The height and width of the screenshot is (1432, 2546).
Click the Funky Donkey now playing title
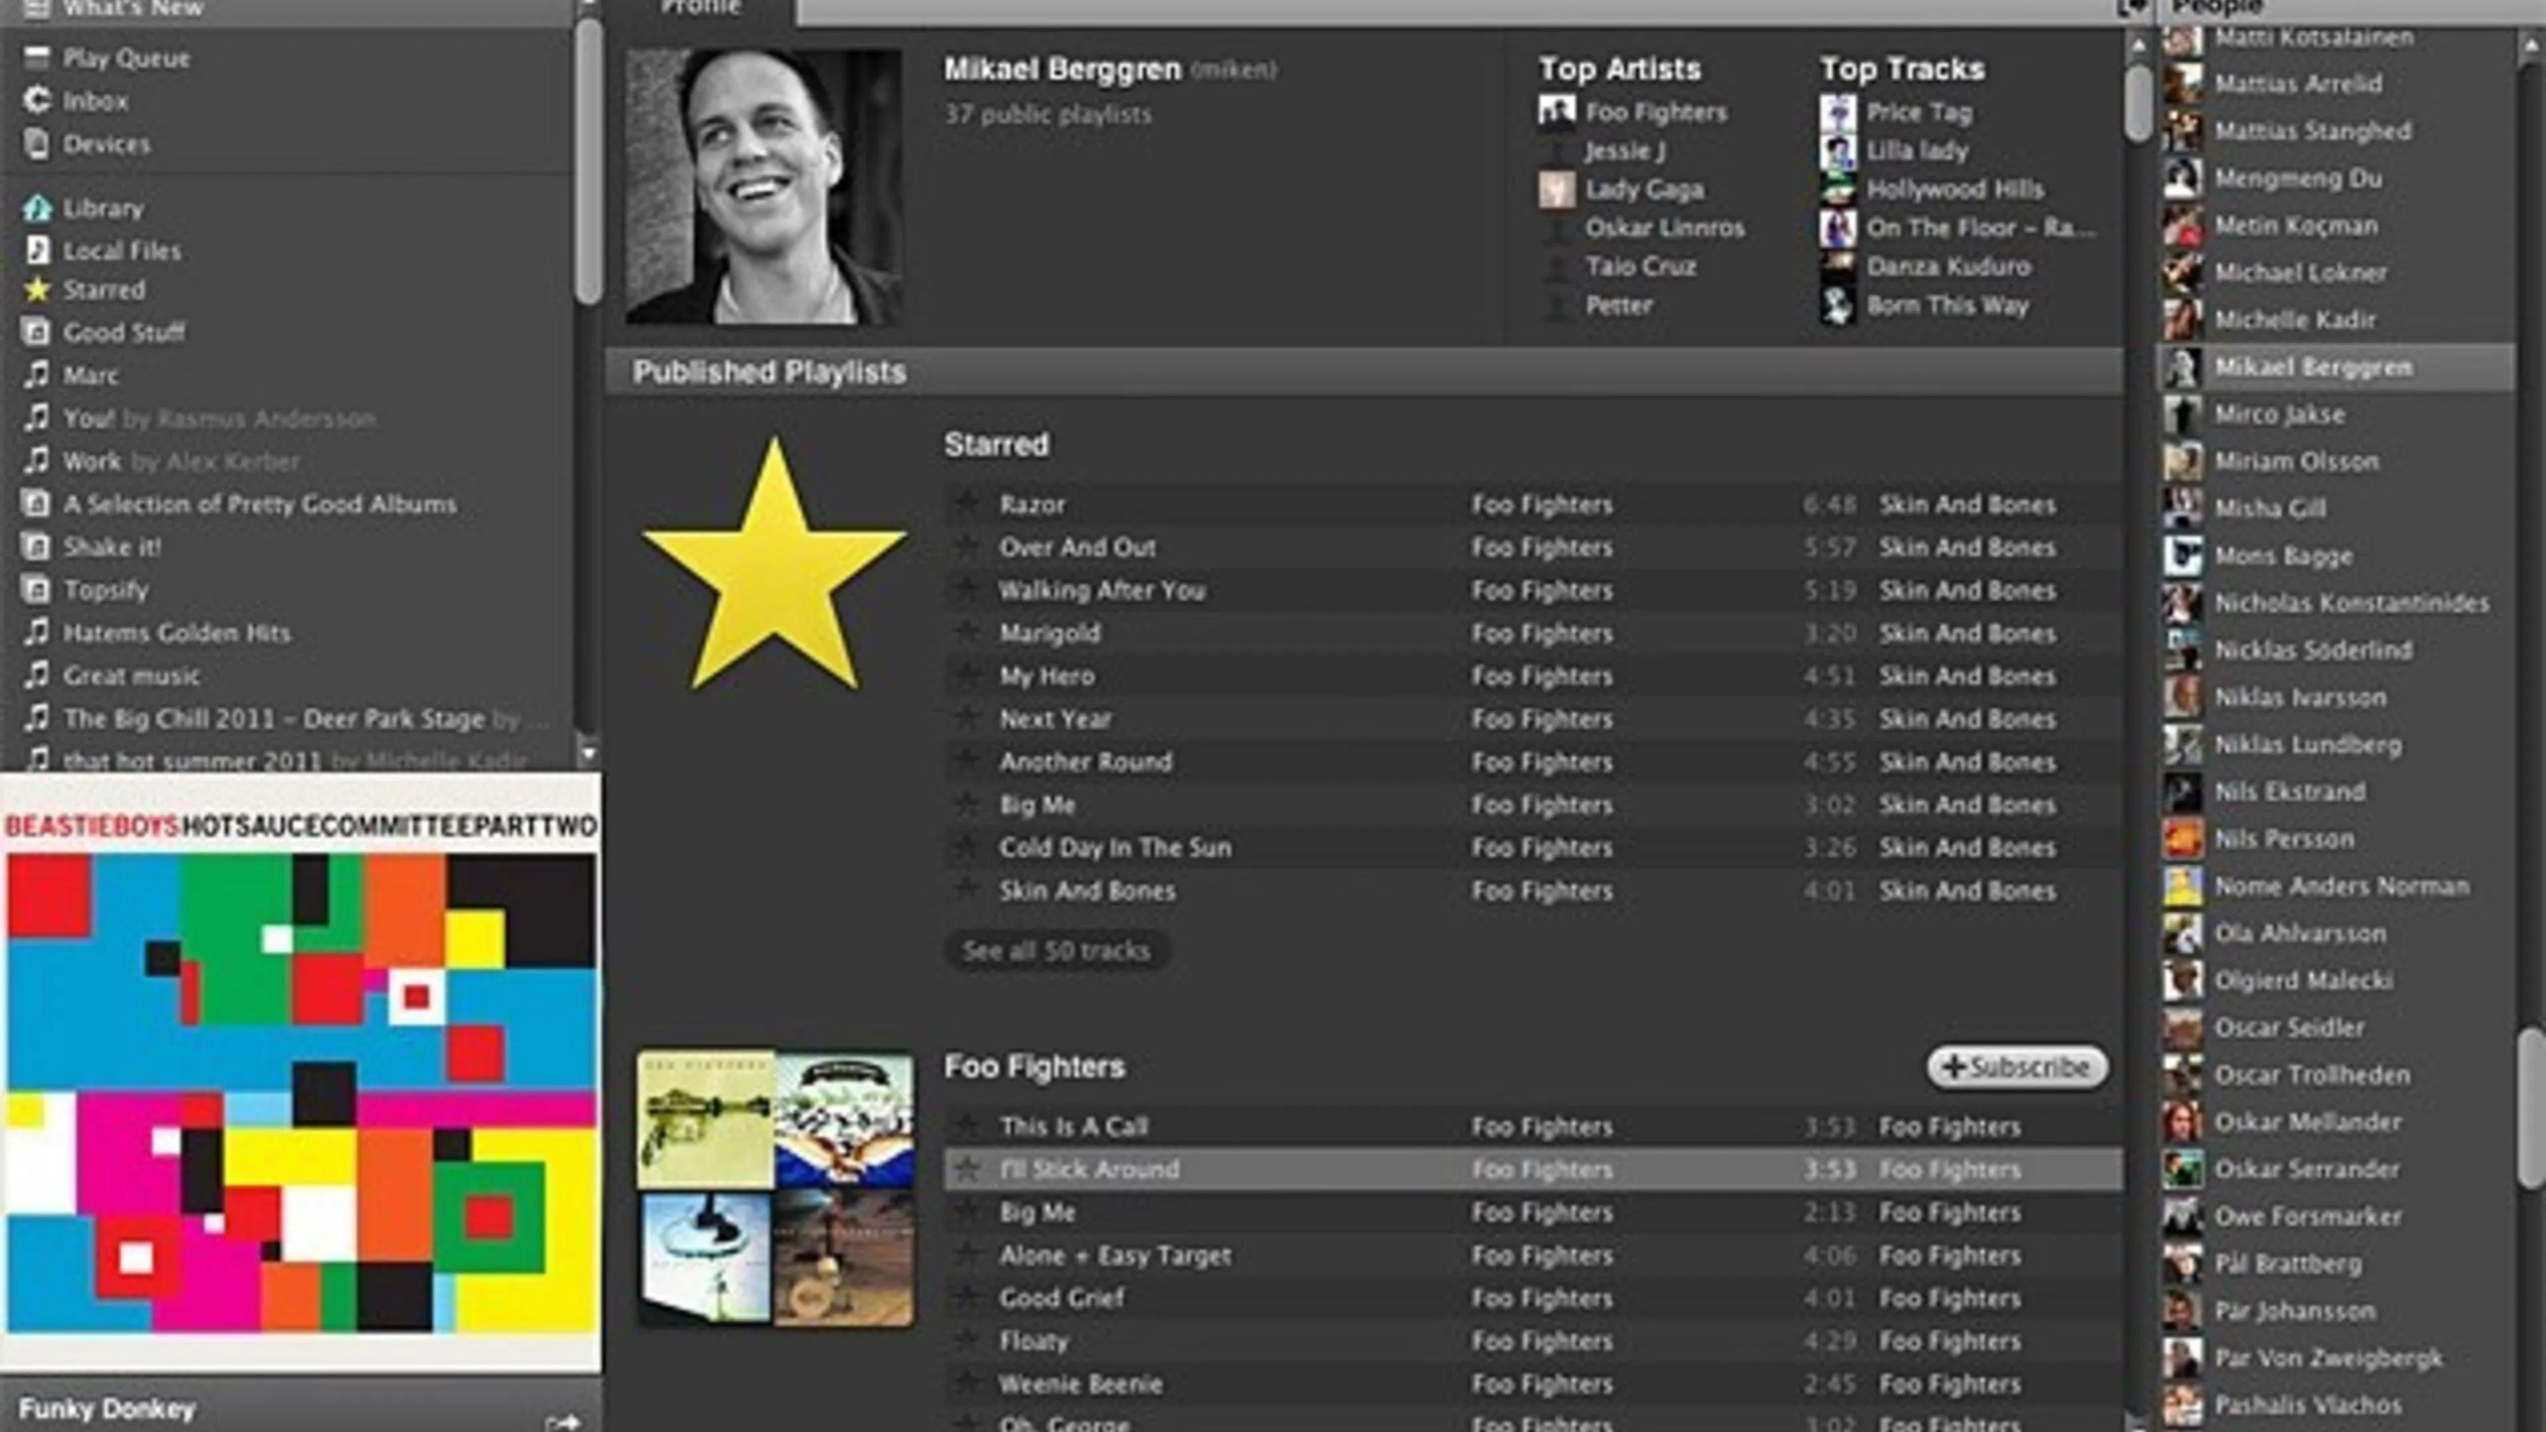click(107, 1408)
